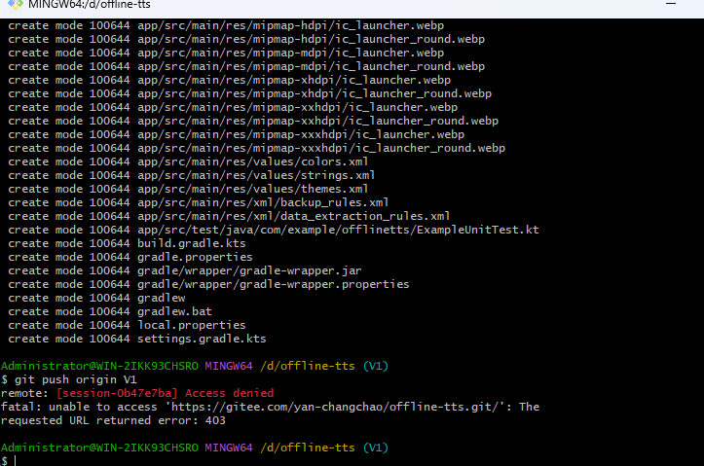Click the mipmap-xxhdpi/ic_launcher.webp line

(x=233, y=107)
